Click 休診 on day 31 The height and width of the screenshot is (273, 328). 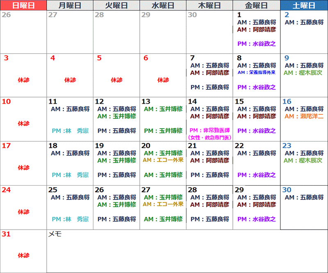(x=23, y=255)
